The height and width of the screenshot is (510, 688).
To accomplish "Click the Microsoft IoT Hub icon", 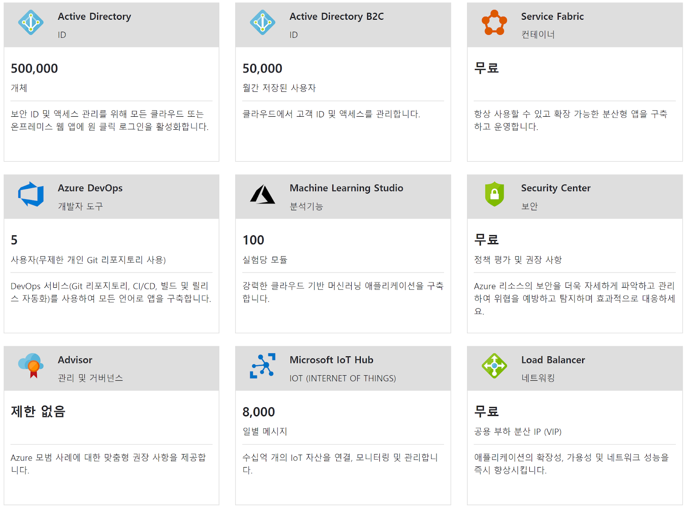I will (x=263, y=366).
